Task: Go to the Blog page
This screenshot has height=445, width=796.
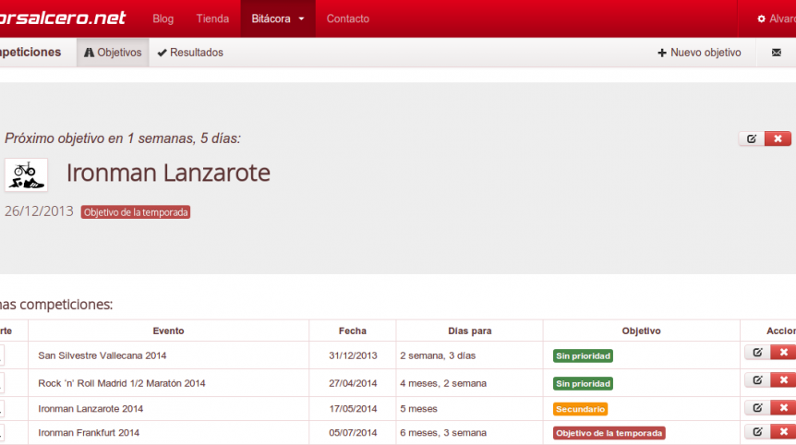Action: pos(163,18)
